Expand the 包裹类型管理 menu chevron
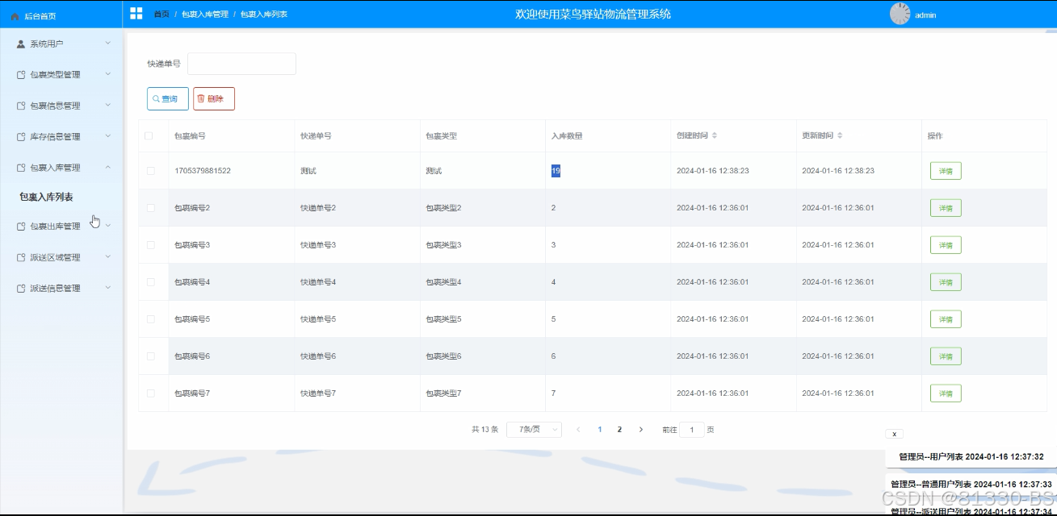This screenshot has width=1057, height=516. click(x=107, y=74)
